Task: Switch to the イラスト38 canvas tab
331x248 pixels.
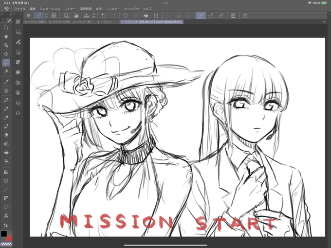Action: pyautogui.click(x=84, y=22)
